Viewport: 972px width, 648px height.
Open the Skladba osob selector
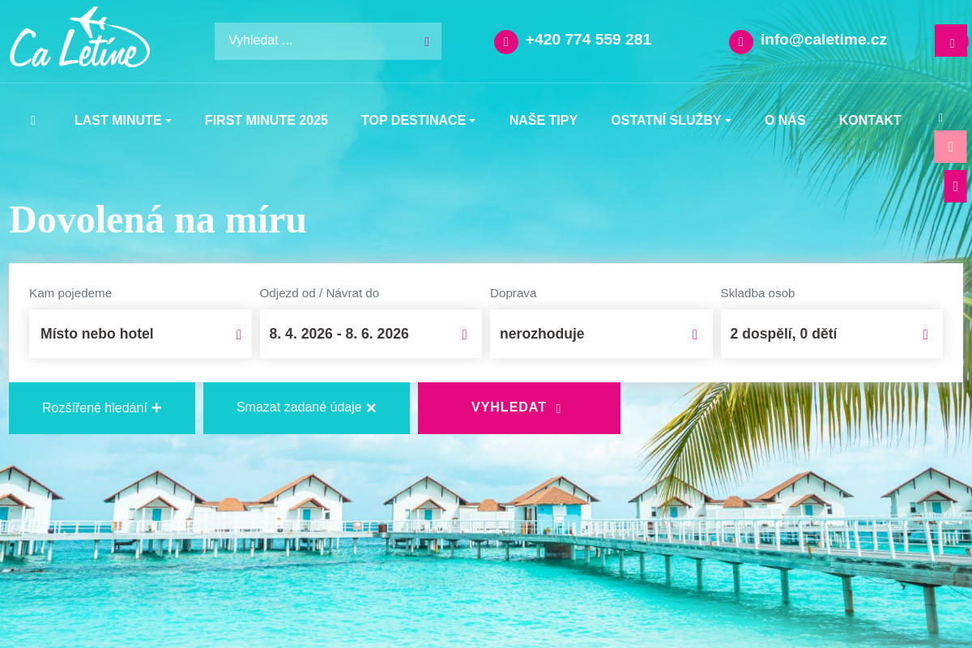point(832,334)
